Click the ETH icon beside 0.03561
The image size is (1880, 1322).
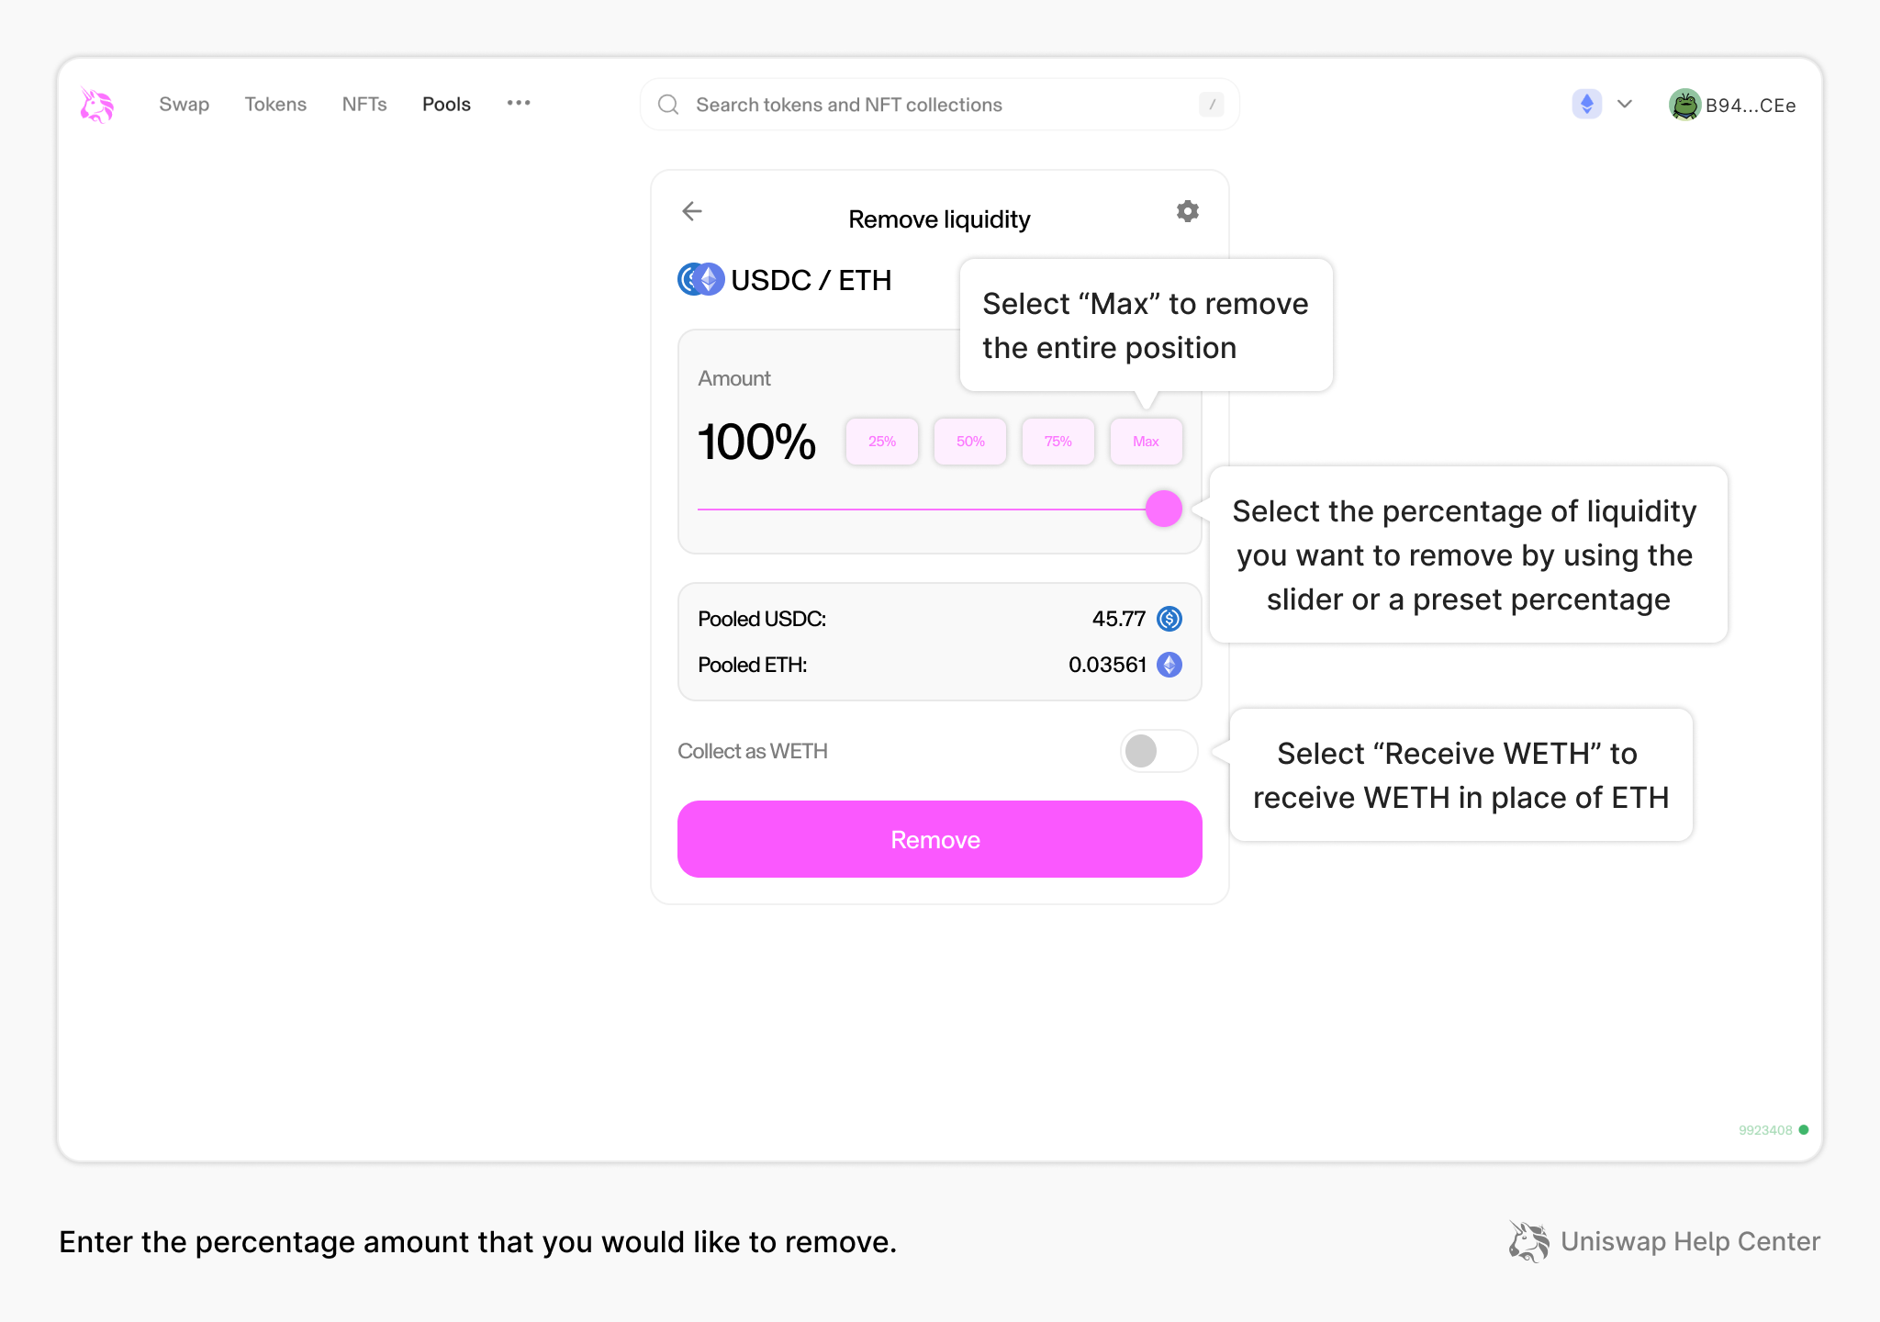coord(1169,665)
